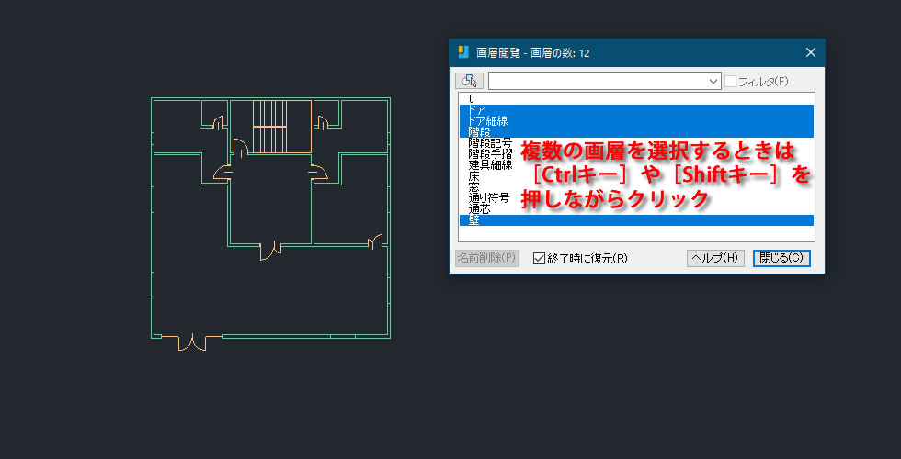
Task: Click the 閉じる(C) button
Action: [781, 258]
